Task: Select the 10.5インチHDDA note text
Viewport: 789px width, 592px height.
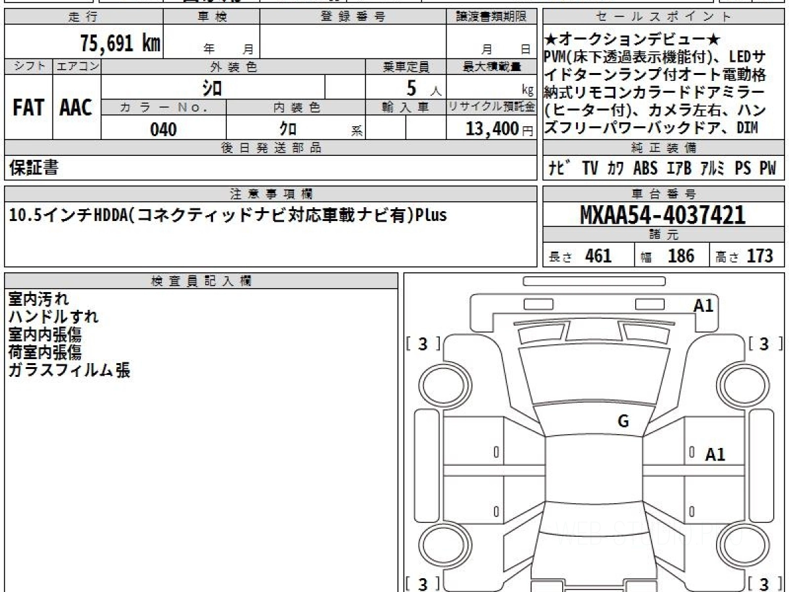Action: [227, 215]
